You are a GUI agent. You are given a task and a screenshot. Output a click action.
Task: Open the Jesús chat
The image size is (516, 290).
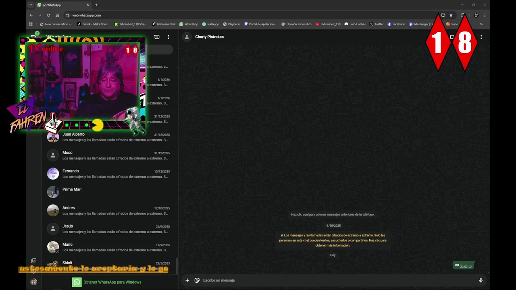[x=109, y=229]
